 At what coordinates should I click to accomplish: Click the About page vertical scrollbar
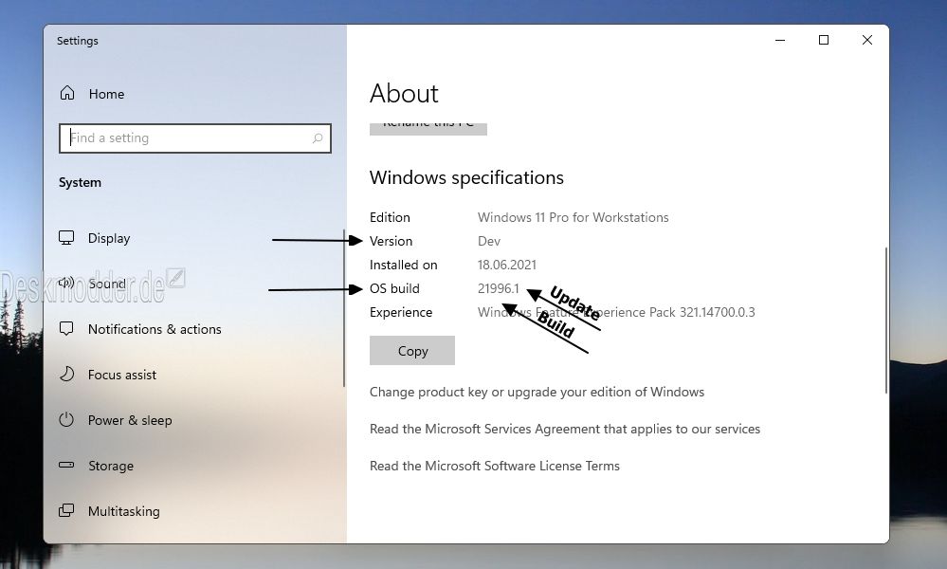(x=886, y=321)
